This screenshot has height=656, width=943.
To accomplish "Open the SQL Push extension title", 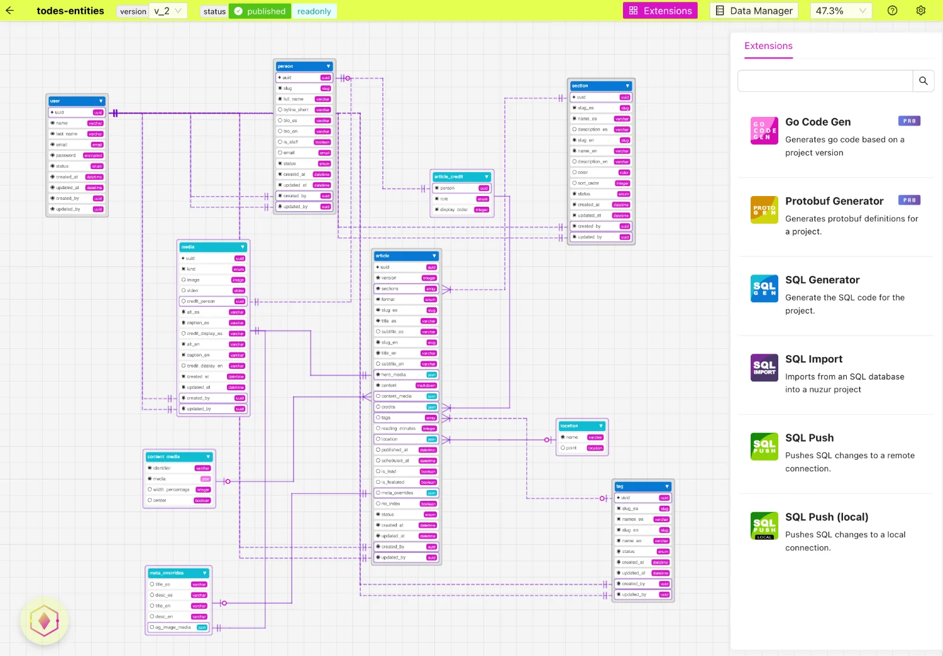I will 809,438.
